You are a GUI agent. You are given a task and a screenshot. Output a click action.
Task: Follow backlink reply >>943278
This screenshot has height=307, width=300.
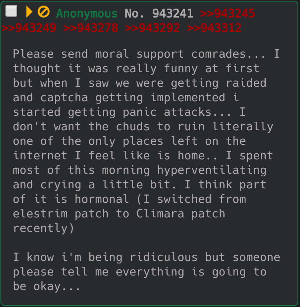pos(91,28)
